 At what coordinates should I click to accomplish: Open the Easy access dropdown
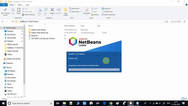[x=75, y=11]
